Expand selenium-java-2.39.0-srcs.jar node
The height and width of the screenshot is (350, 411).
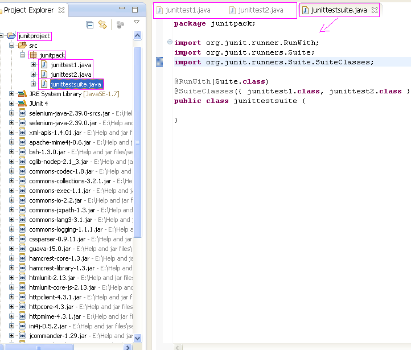click(11, 113)
